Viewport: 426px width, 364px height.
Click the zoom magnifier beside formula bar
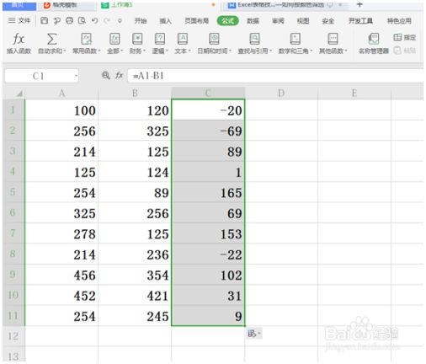pos(106,75)
